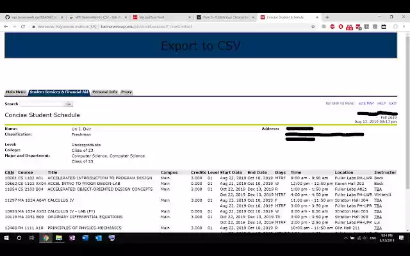
Task: Open the Chrome three-dot menu
Action: coord(404,27)
